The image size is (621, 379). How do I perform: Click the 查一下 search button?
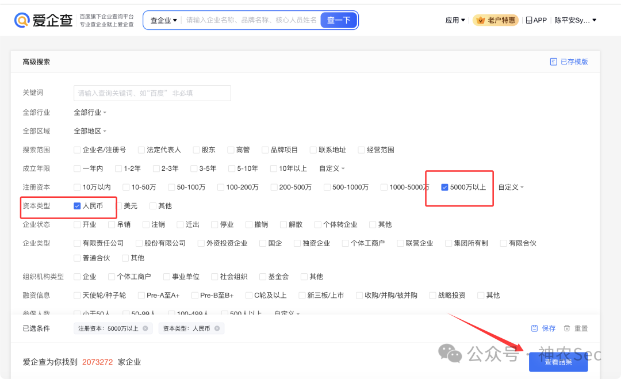(339, 20)
